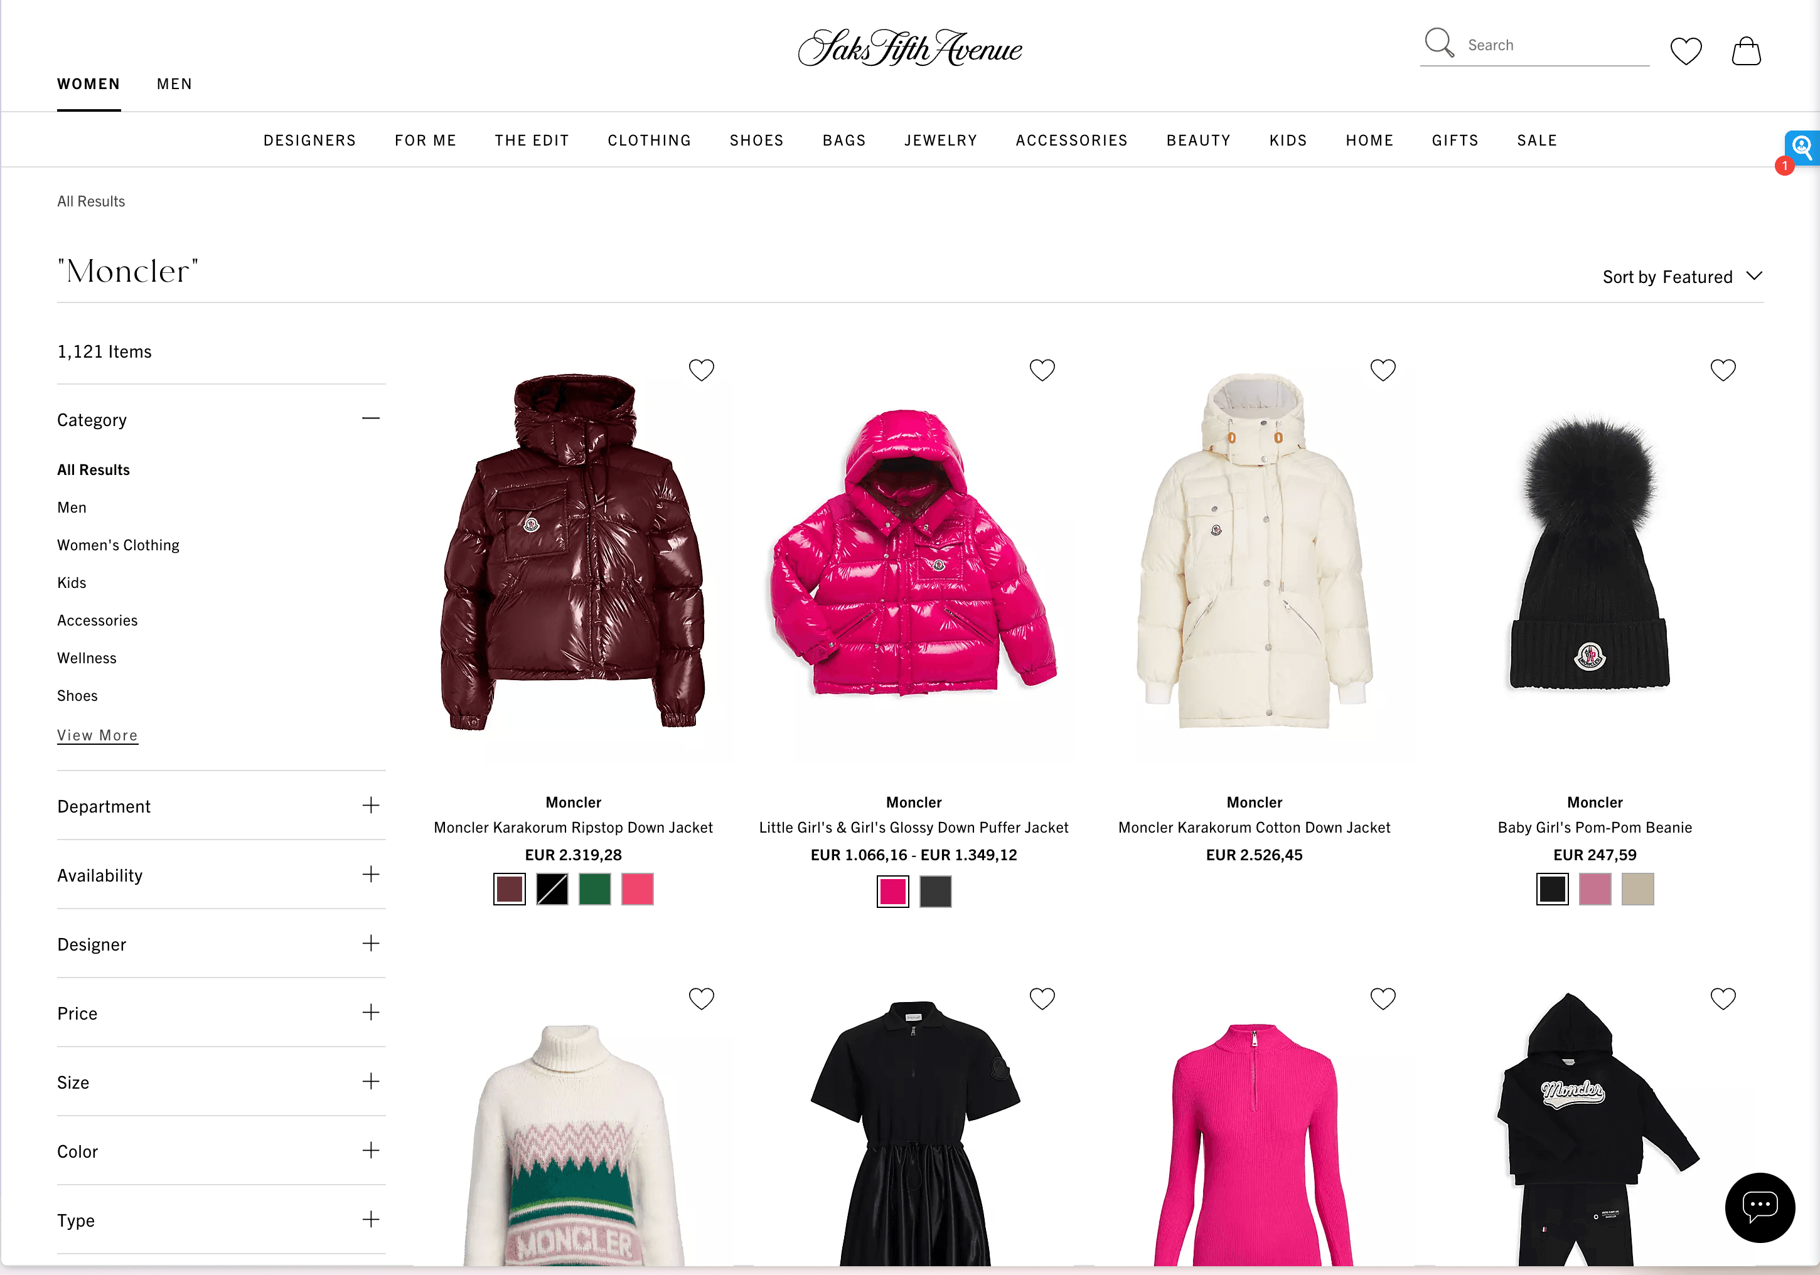Favorite the Glossy Down Puffer Jacket heart

[x=1042, y=370]
